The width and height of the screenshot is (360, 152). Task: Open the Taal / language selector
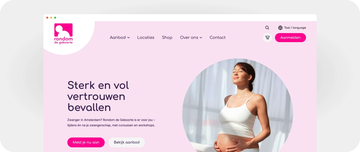click(292, 28)
